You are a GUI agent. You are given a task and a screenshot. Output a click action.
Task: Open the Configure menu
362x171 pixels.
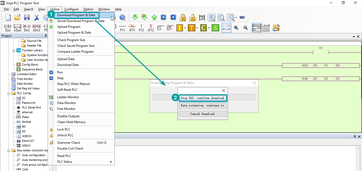[71, 9]
